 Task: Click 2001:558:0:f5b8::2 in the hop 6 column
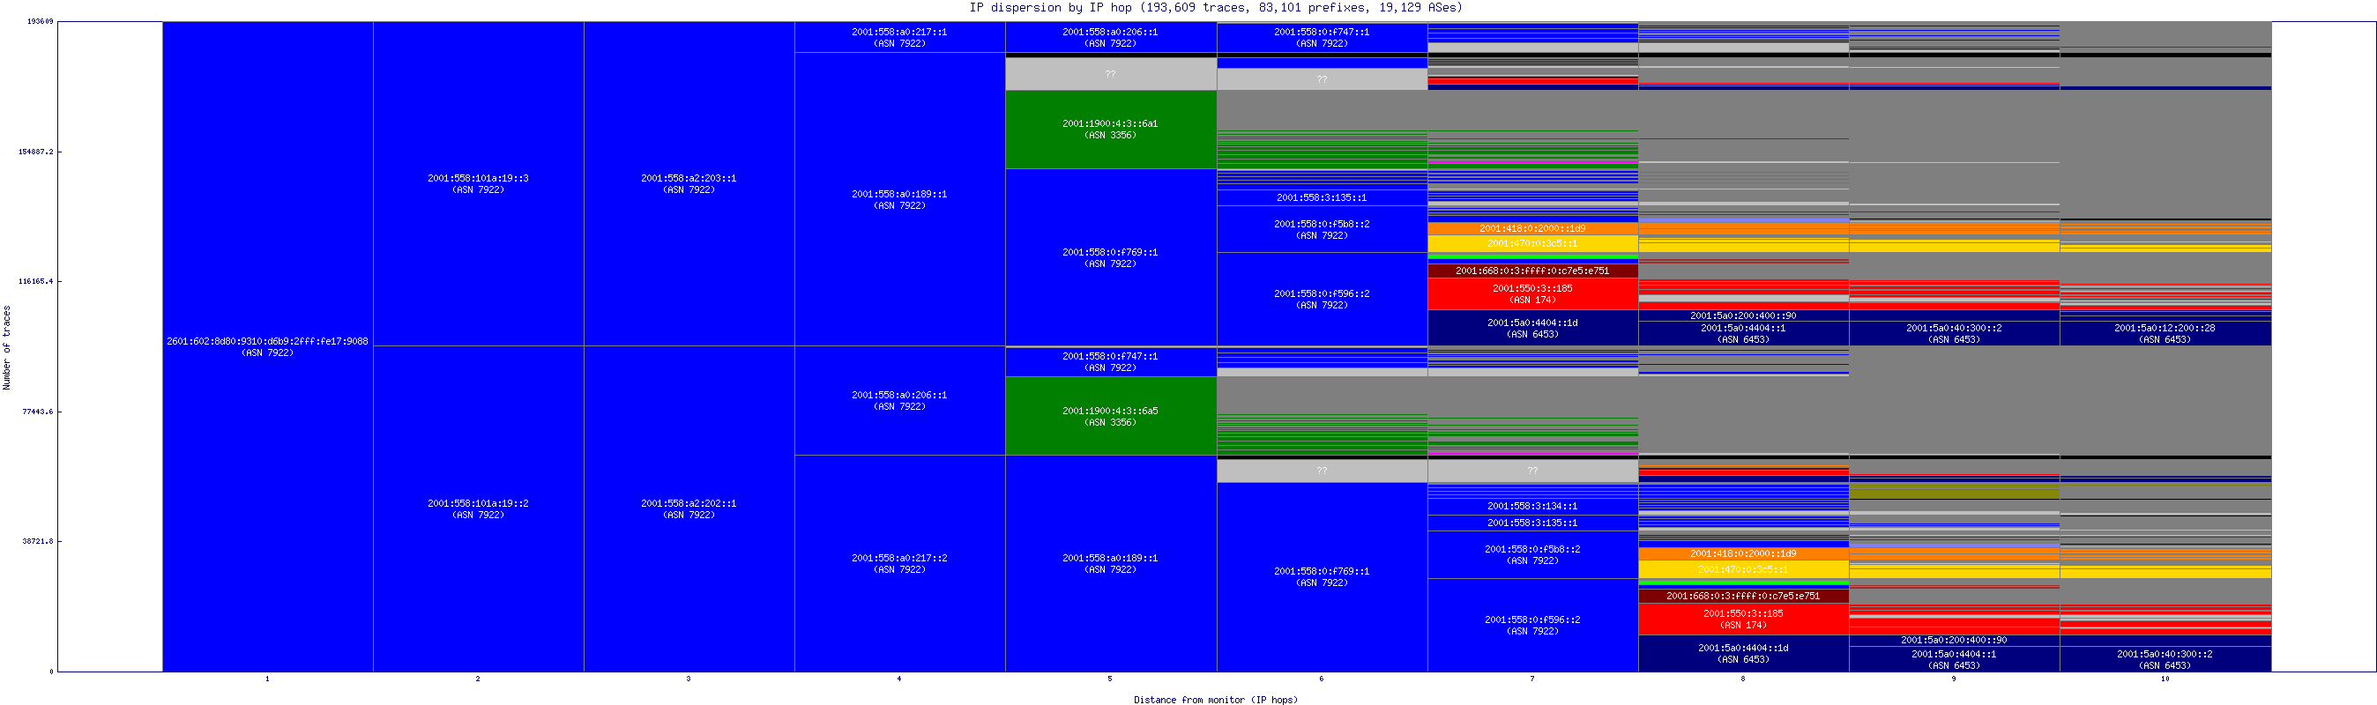(1322, 229)
